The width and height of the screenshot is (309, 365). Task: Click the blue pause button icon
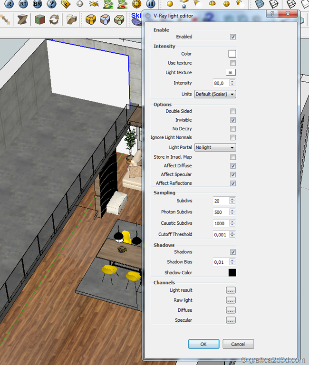click(151, 3)
